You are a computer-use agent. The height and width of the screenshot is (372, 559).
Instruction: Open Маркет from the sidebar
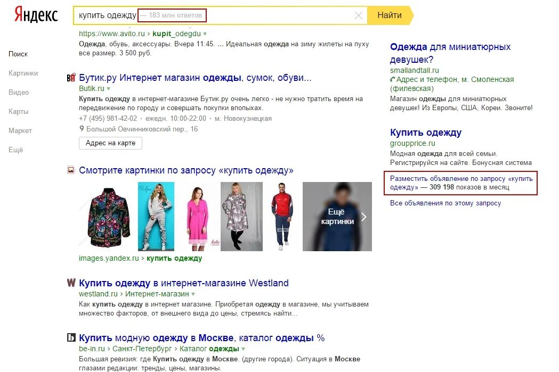tap(20, 131)
